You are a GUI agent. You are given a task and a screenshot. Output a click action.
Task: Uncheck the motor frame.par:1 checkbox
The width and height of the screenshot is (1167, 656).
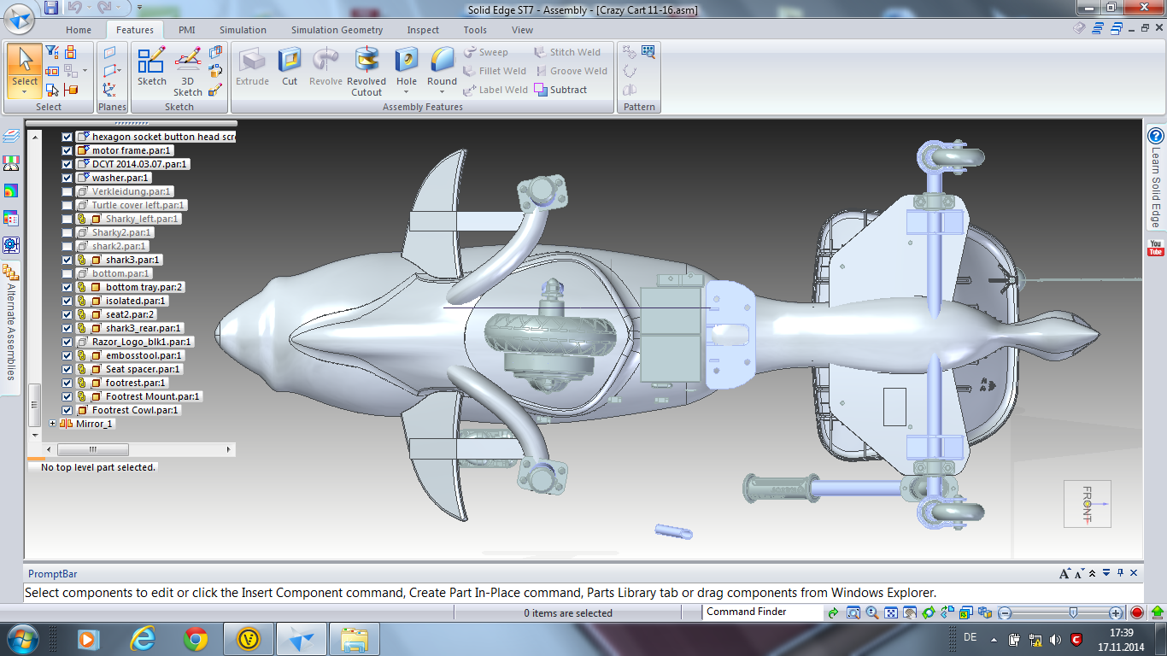click(x=67, y=150)
